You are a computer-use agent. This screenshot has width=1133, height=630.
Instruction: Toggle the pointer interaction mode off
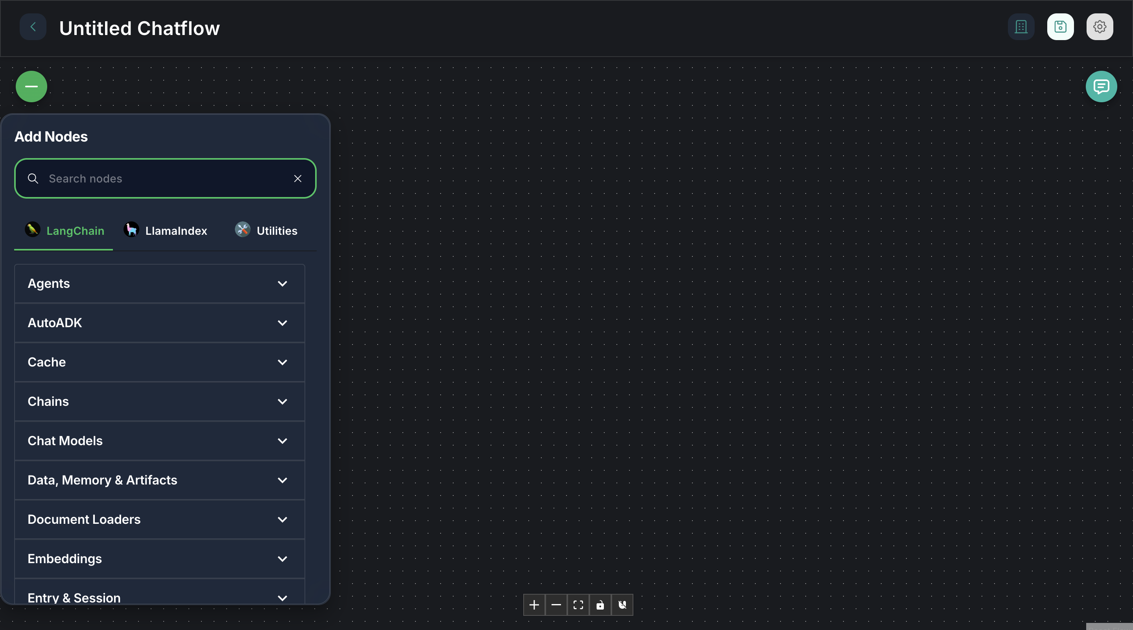tap(622, 605)
